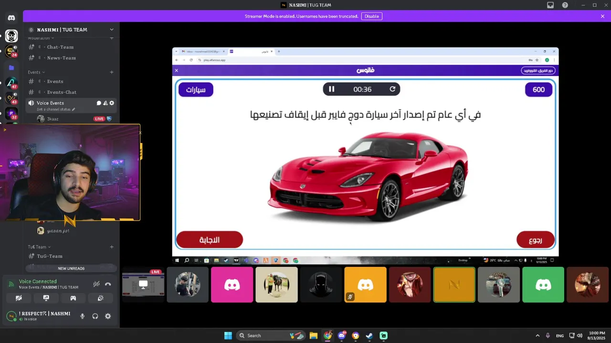The image size is (611, 343).
Task: Select the green Discord avatar tile
Action: [x=543, y=284]
